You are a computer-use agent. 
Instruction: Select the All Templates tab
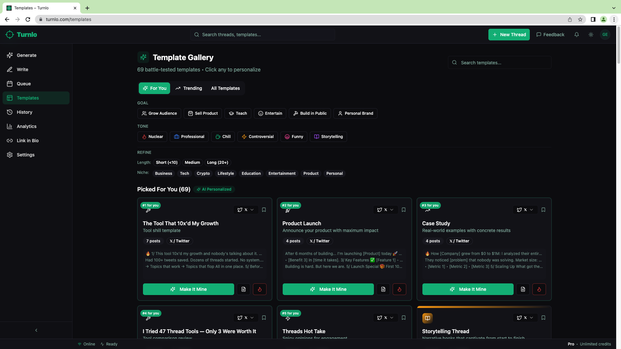[225, 88]
